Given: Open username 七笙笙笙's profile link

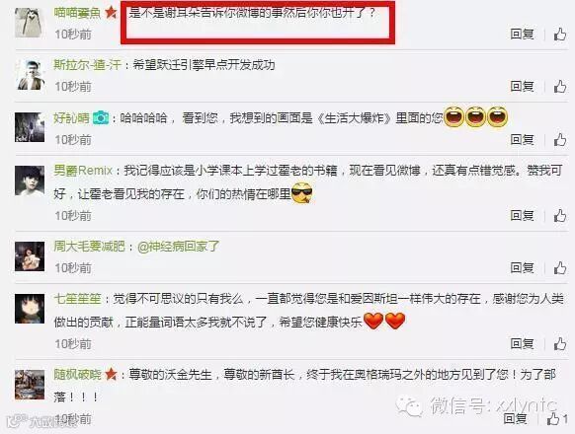Looking at the screenshot, I should tap(77, 299).
